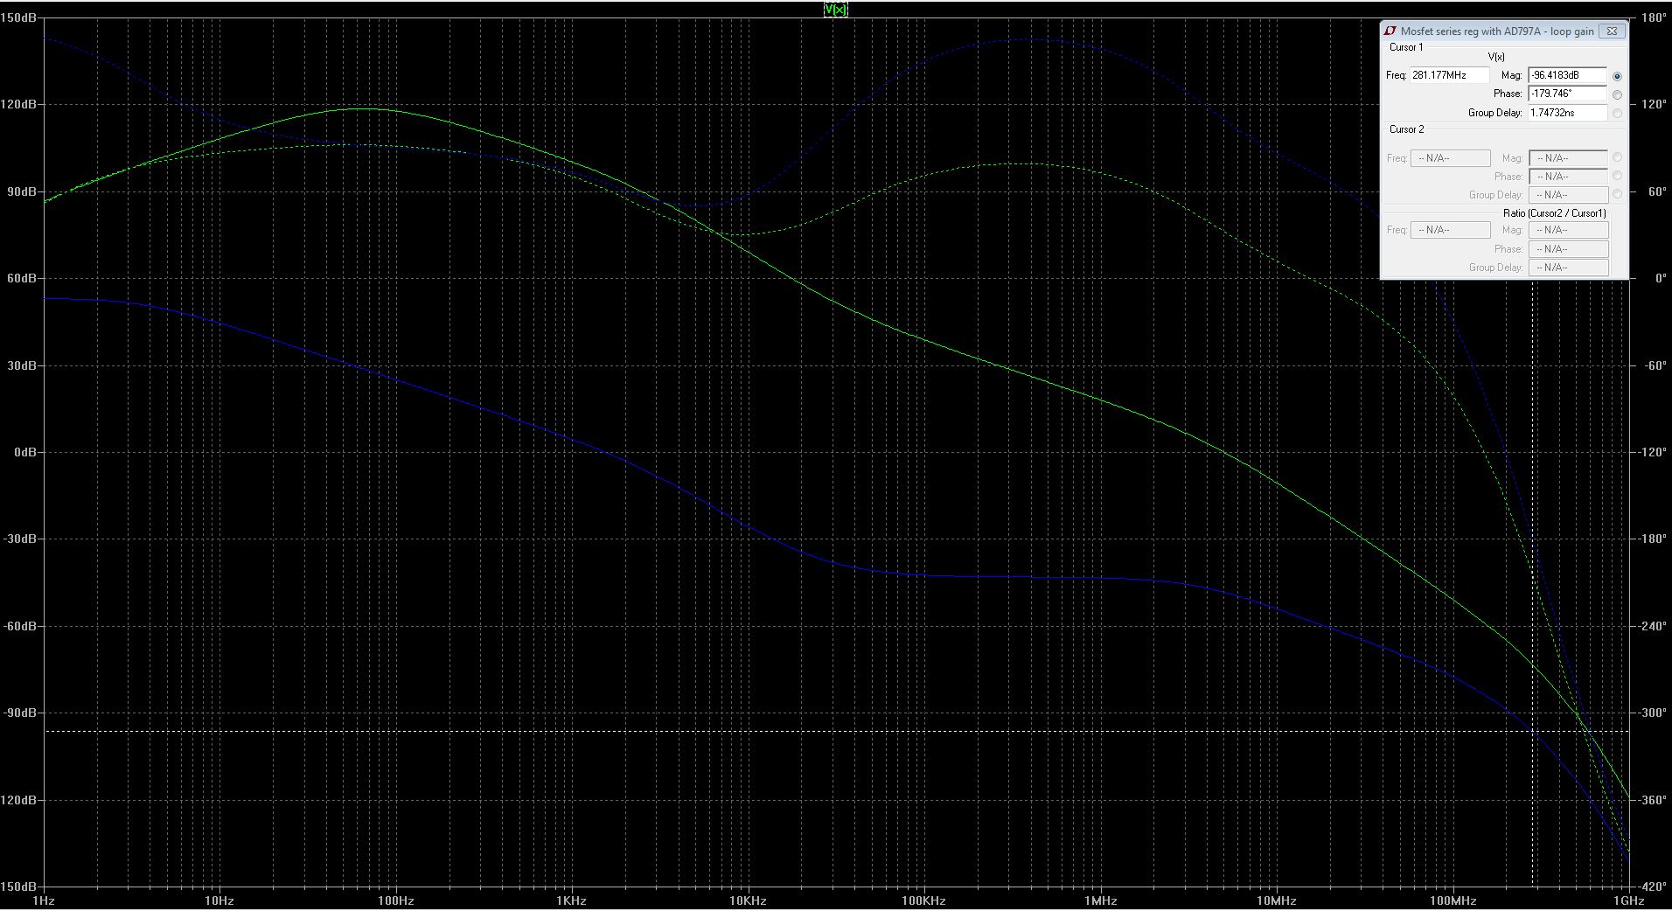Click the 0° right phase axis label
The height and width of the screenshot is (911, 1672).
(1660, 278)
